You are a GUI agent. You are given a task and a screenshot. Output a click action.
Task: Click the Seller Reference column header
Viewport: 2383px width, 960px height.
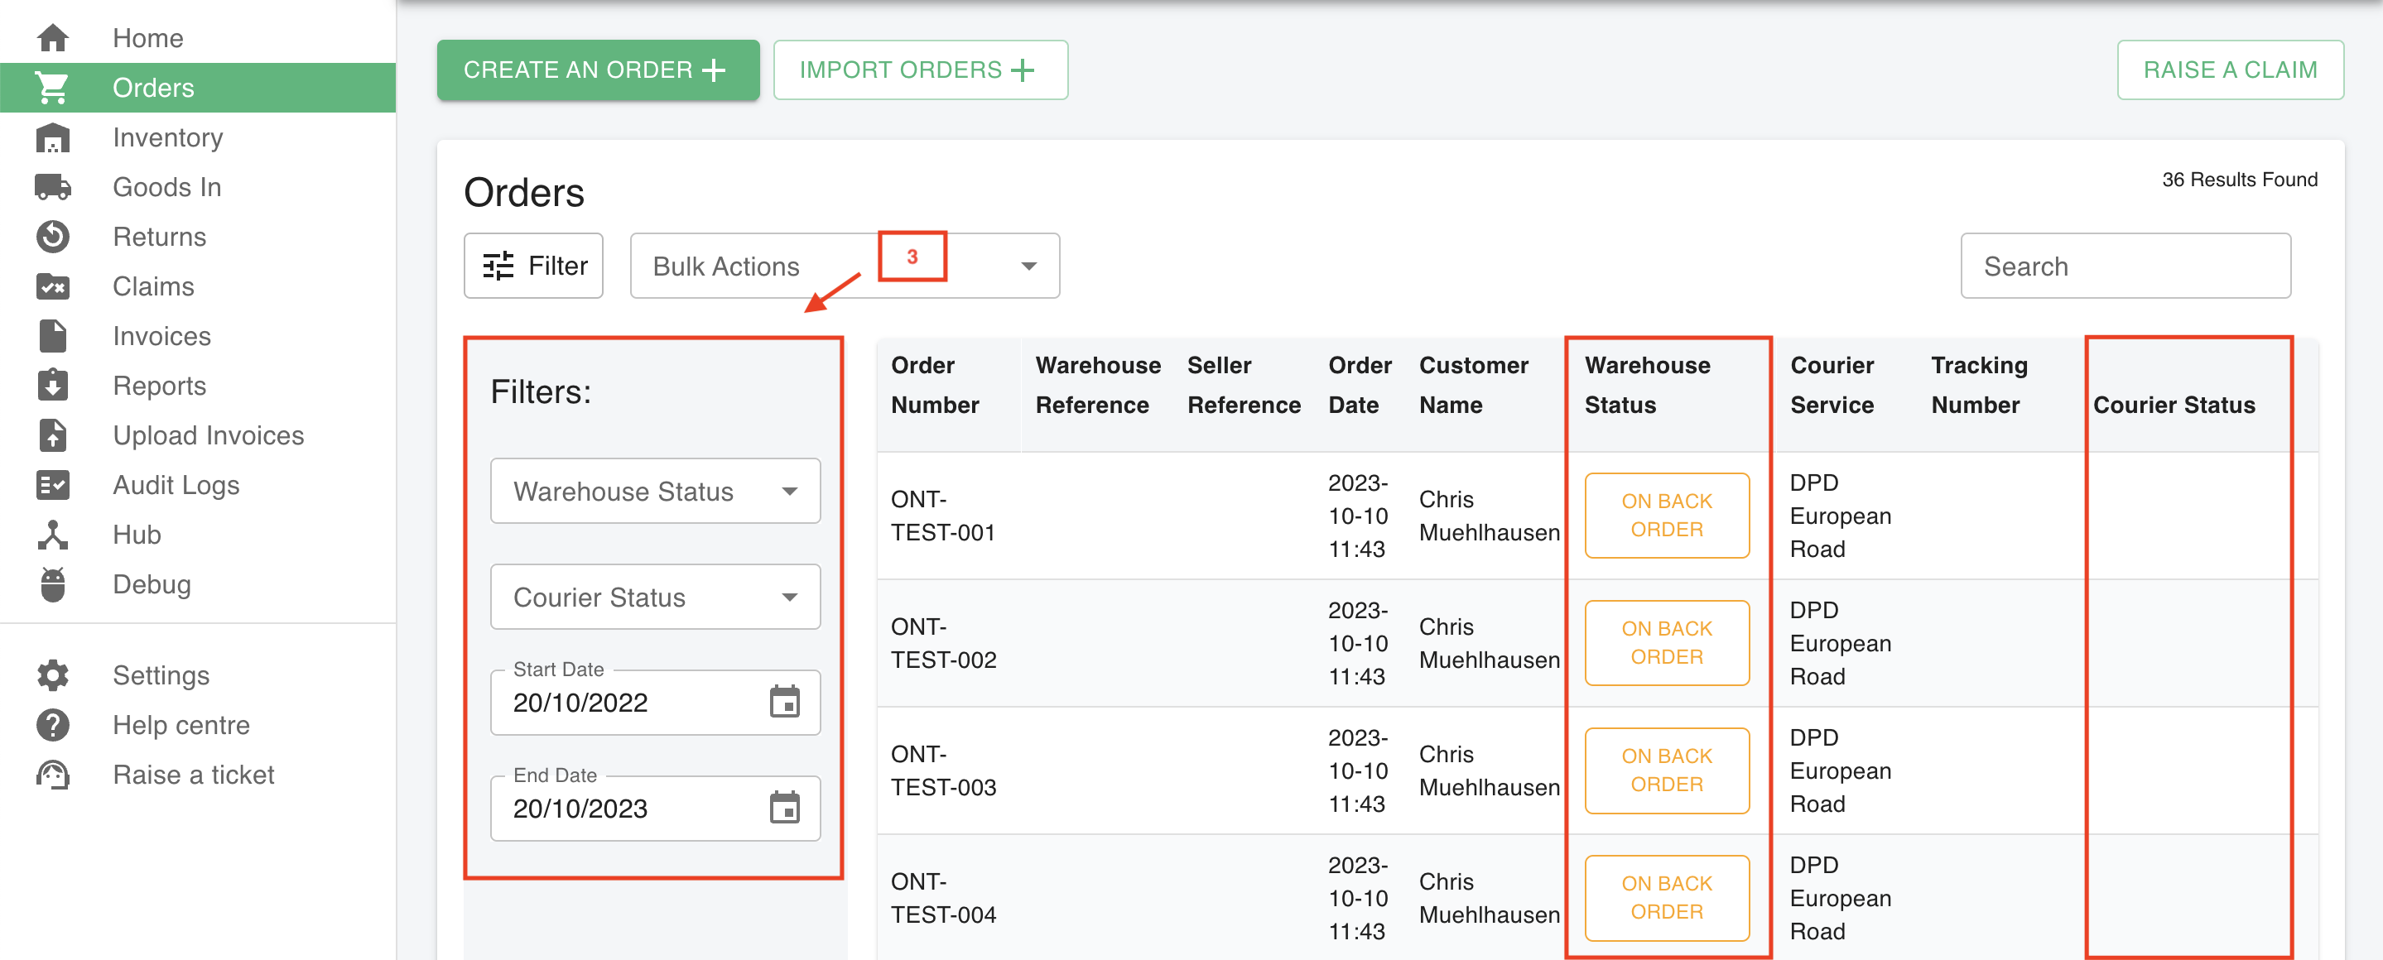tap(1244, 385)
